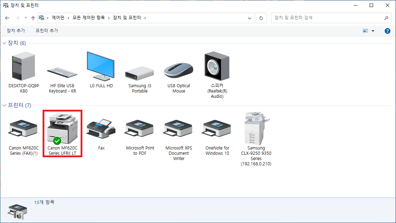Select the HP Elite USB Keyboard device
This screenshot has width=396, height=223.
coord(62,72)
